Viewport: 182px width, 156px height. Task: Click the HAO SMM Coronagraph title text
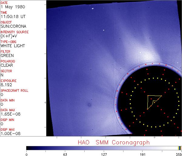tap(113, 142)
